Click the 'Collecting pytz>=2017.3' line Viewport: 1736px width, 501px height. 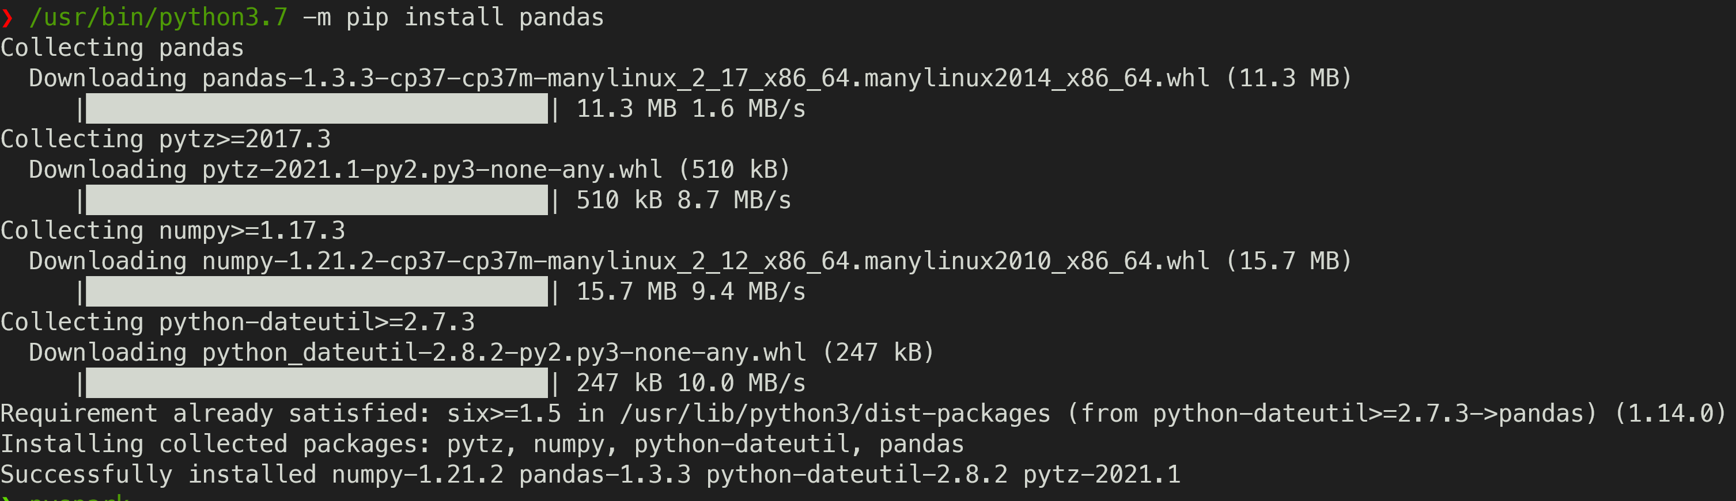pos(166,140)
